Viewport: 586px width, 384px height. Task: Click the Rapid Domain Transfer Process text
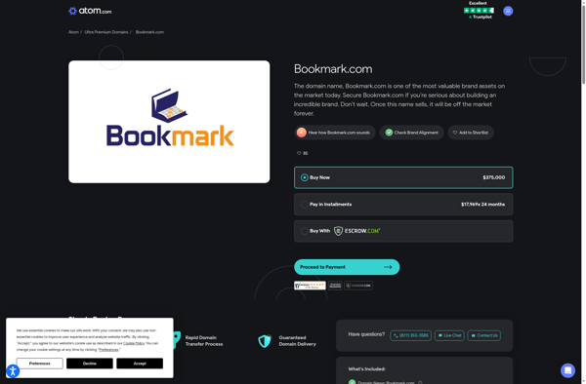pos(204,341)
